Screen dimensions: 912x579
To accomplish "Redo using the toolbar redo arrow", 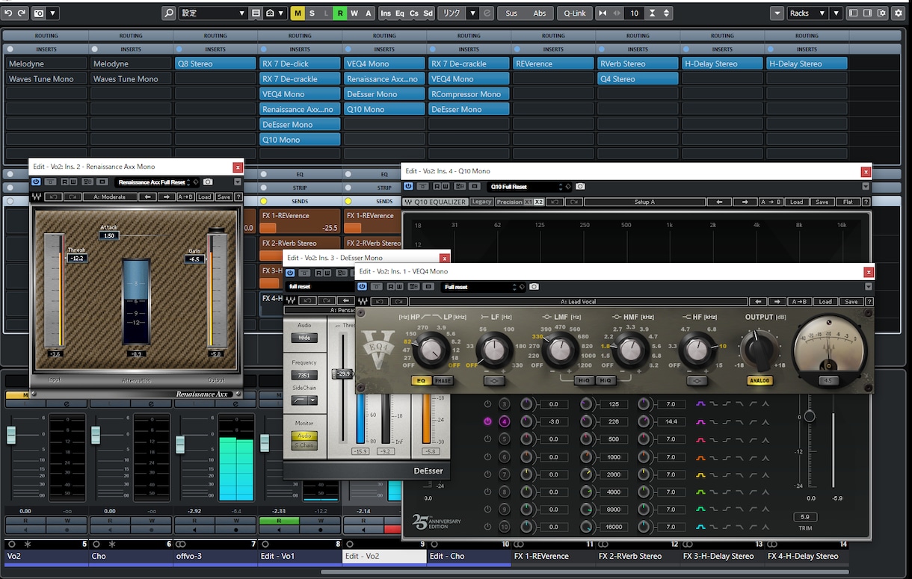I will (x=22, y=13).
